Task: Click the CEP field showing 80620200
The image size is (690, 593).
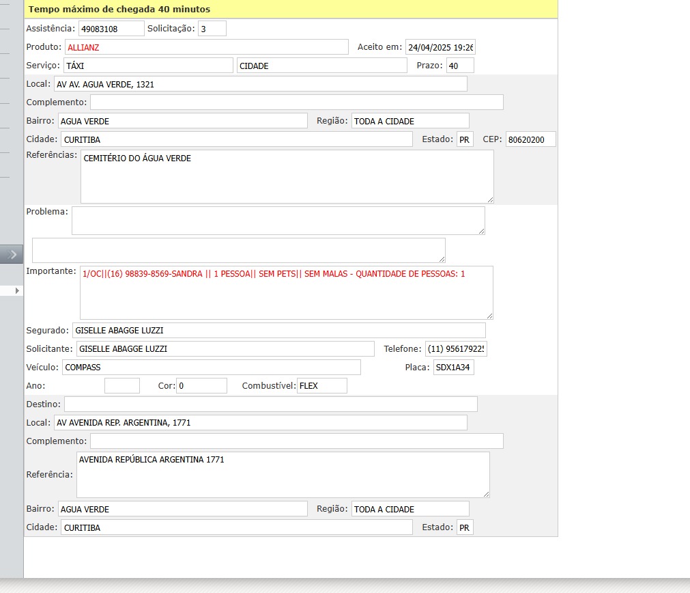Action: [x=530, y=139]
